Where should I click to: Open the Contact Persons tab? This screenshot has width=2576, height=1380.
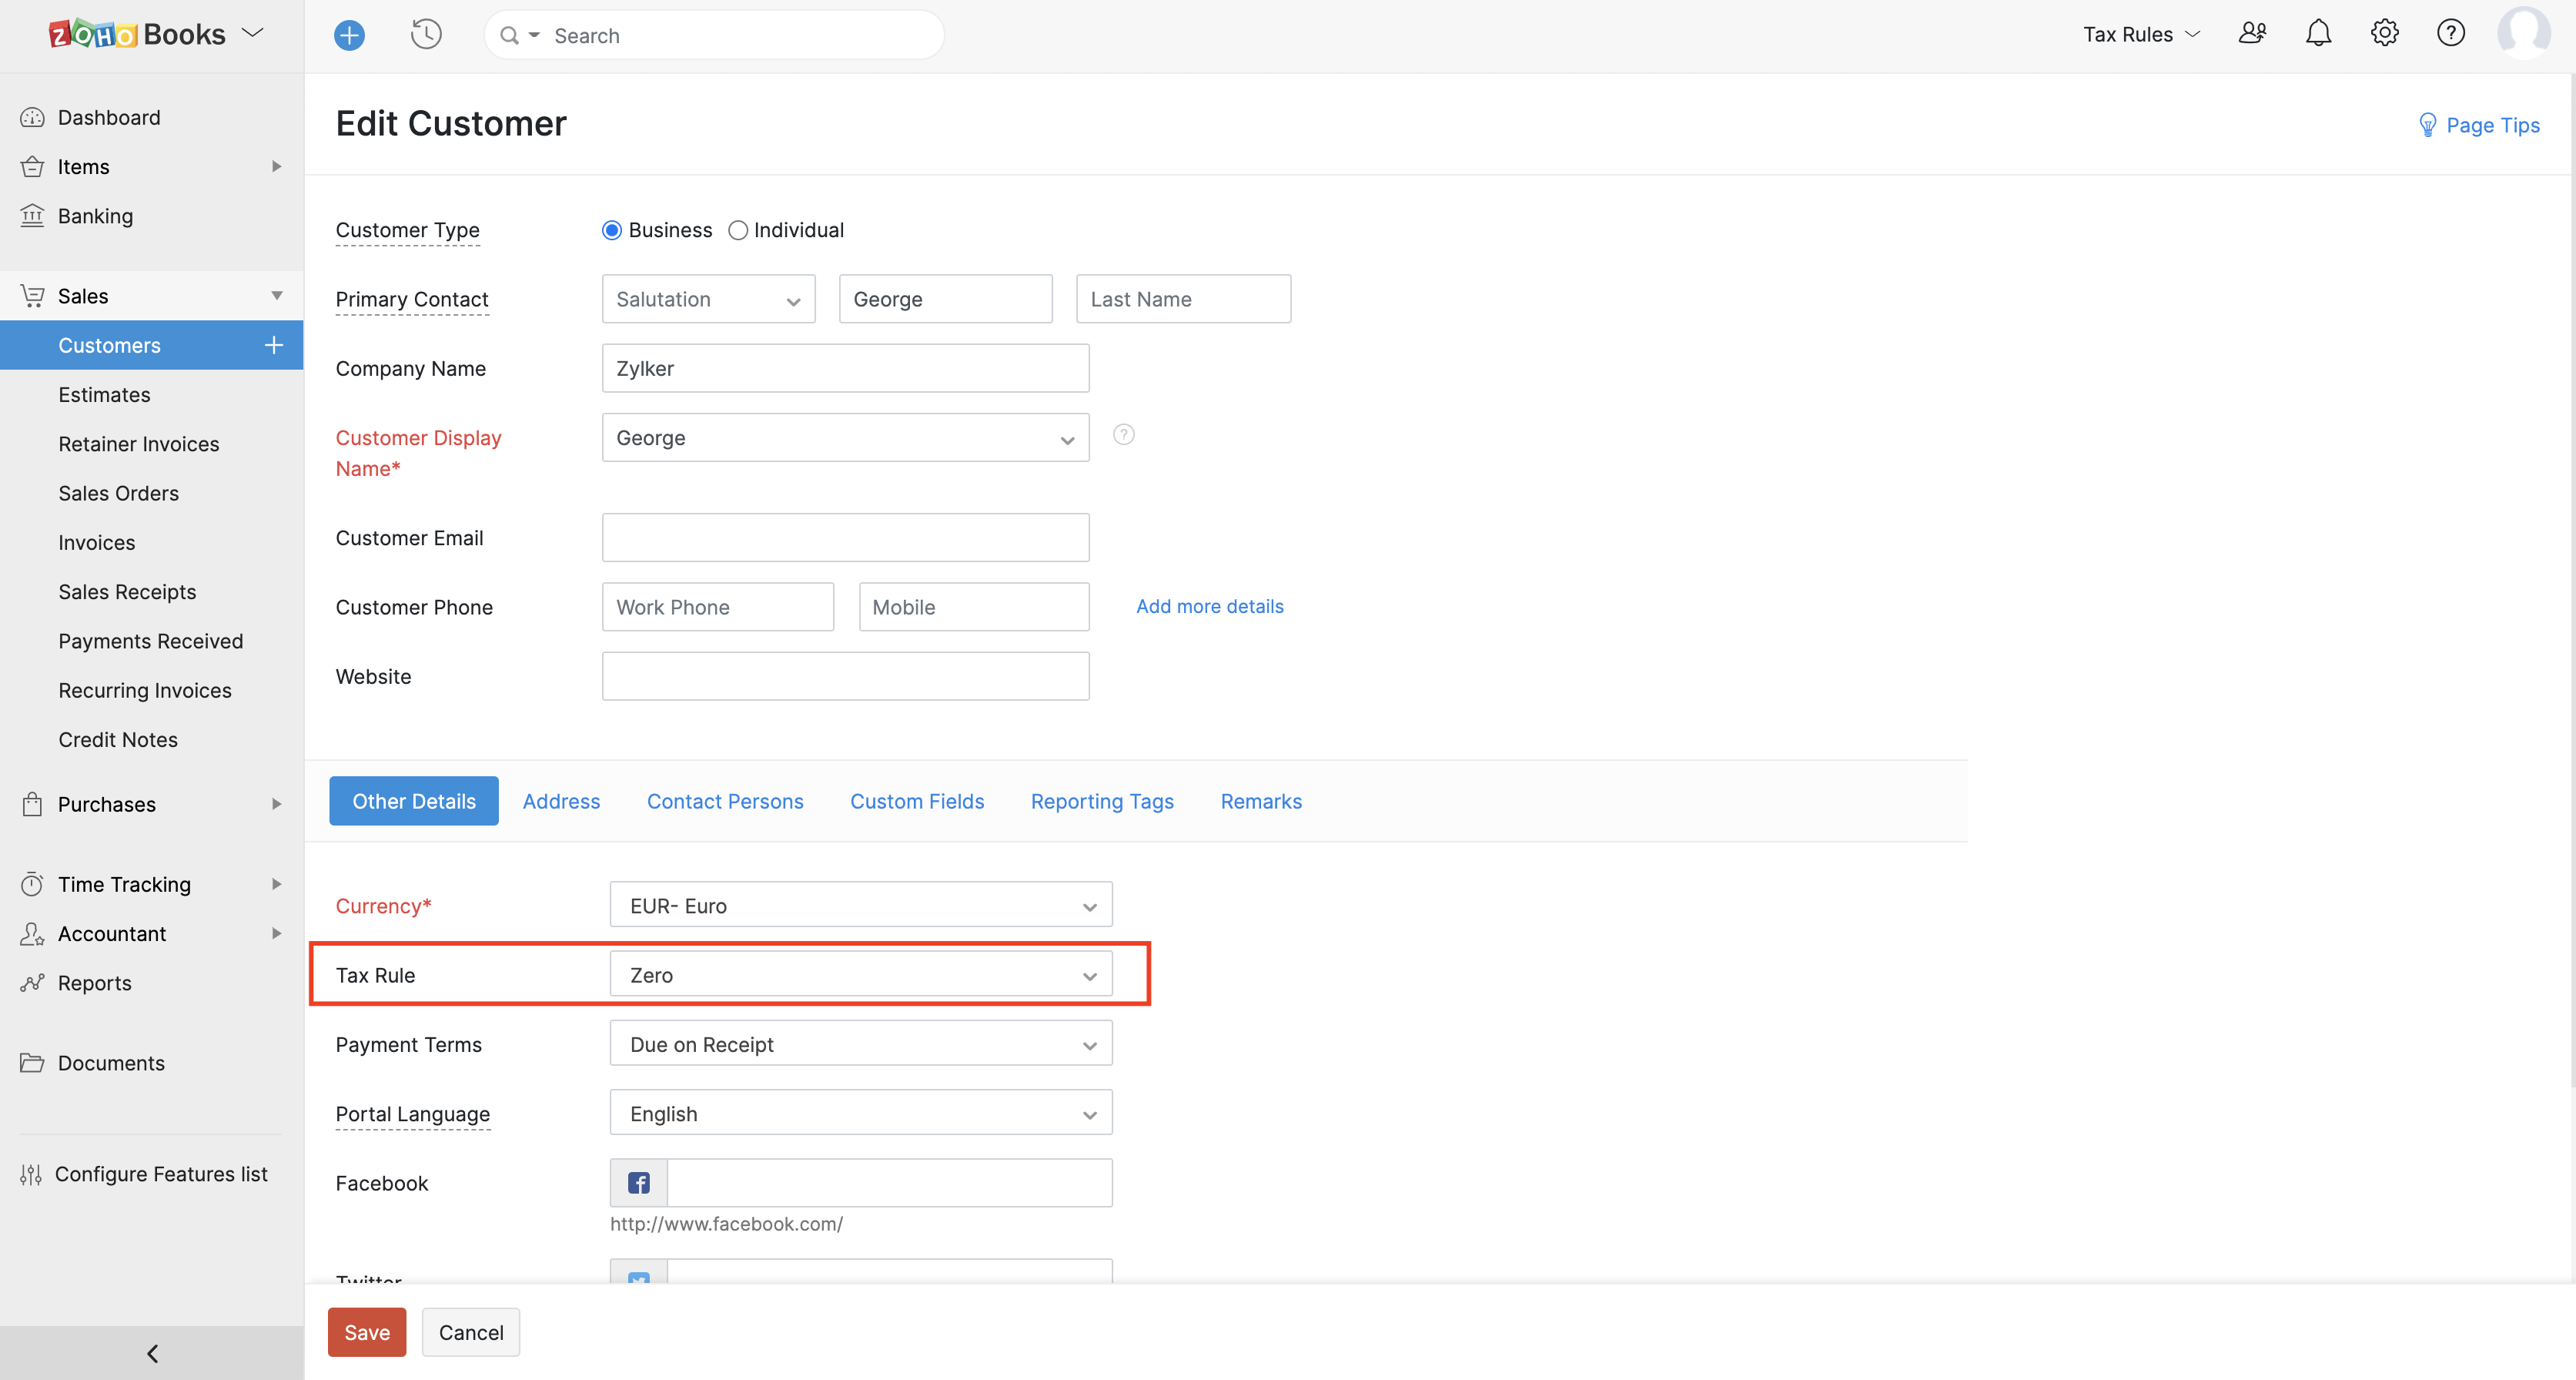point(725,801)
